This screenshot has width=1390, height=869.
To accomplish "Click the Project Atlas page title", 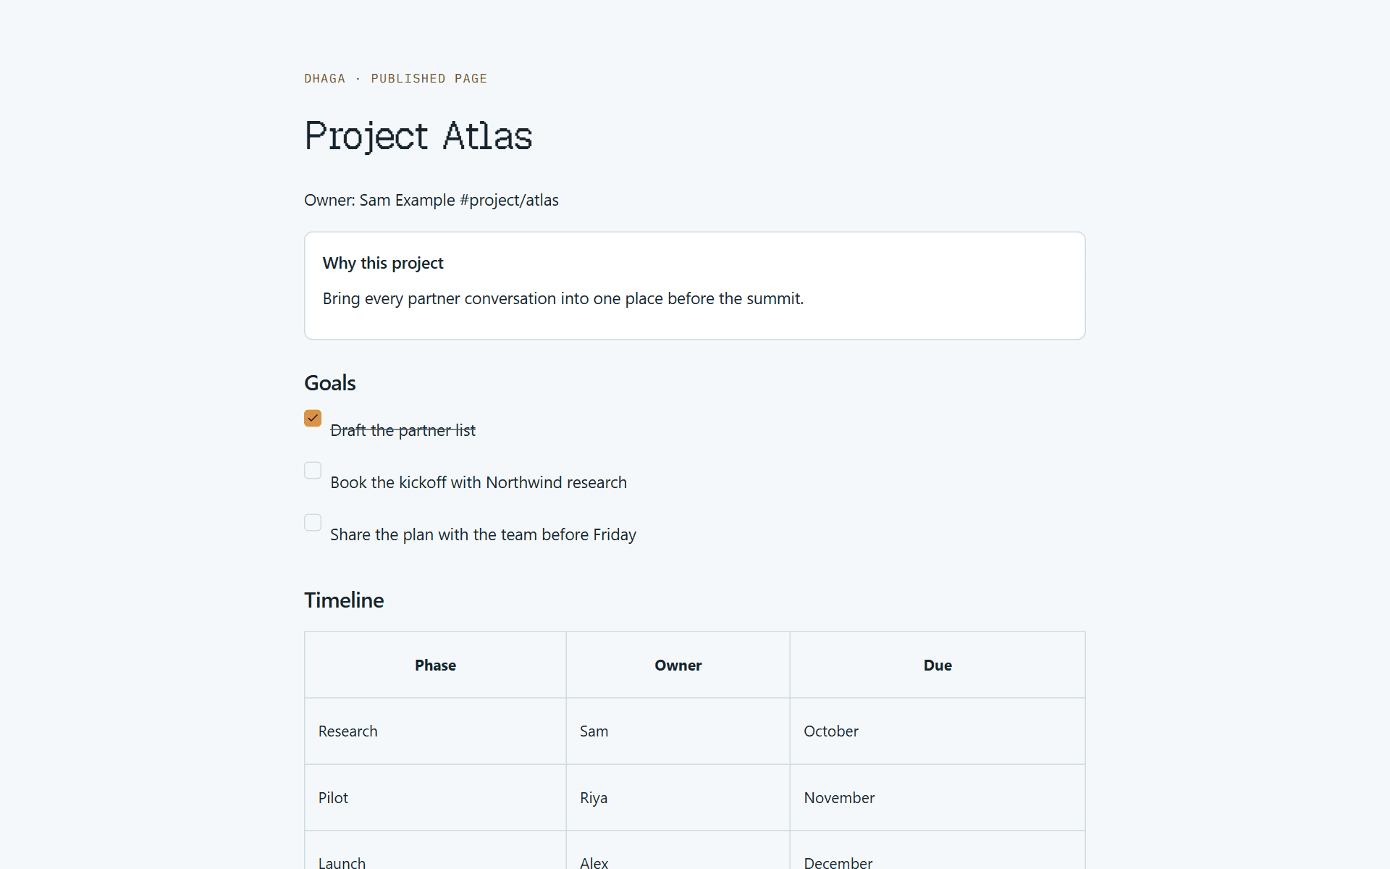I will point(418,136).
